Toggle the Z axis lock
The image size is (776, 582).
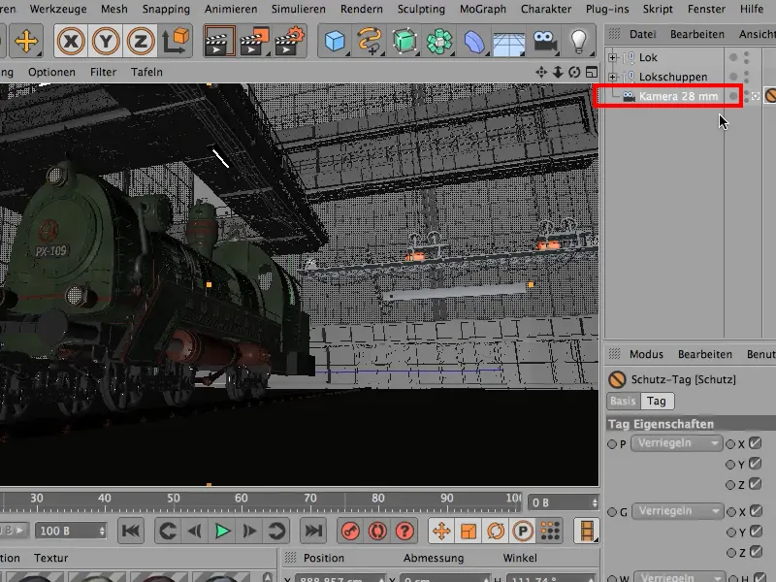(141, 41)
